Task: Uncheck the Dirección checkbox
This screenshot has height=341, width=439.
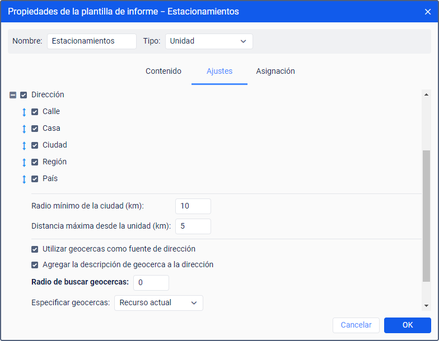Action: pyautogui.click(x=24, y=95)
